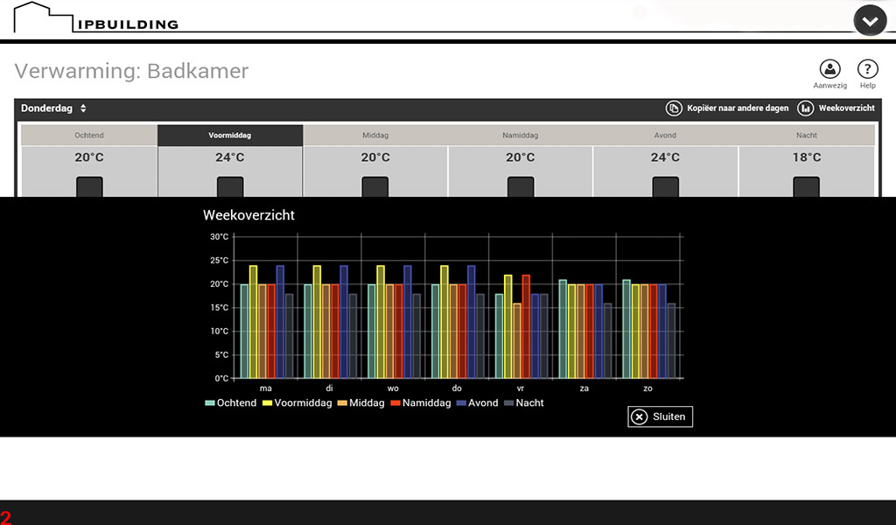The height and width of the screenshot is (525, 896).
Task: Click the Namiddag legend swatch
Action: tap(395, 403)
